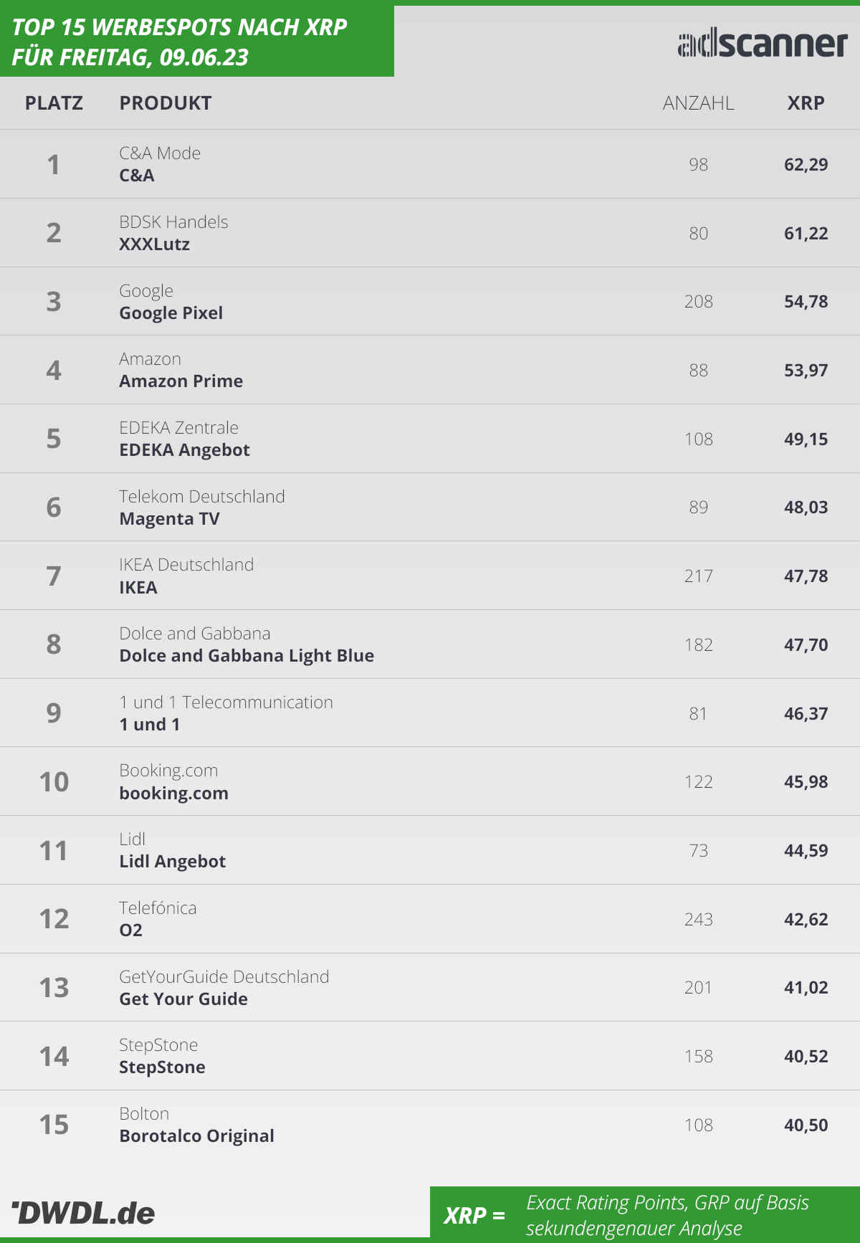Click O2 XRP value 42,62
The width and height of the screenshot is (860, 1243).
tap(806, 920)
